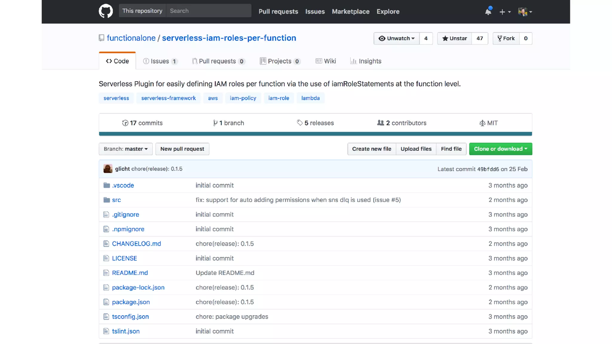Screen dimensions: 612x344
Task: Open the notifications bell icon
Action: coord(488,12)
